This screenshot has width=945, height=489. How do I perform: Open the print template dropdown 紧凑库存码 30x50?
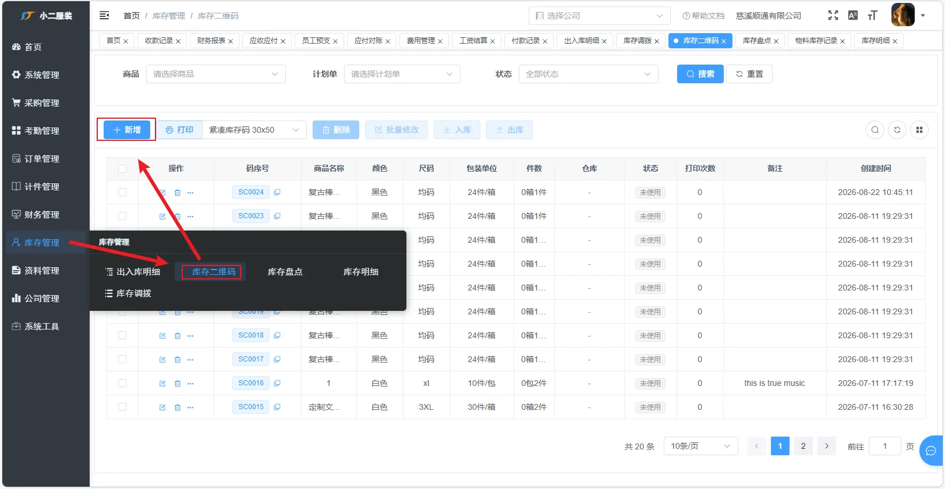click(254, 130)
